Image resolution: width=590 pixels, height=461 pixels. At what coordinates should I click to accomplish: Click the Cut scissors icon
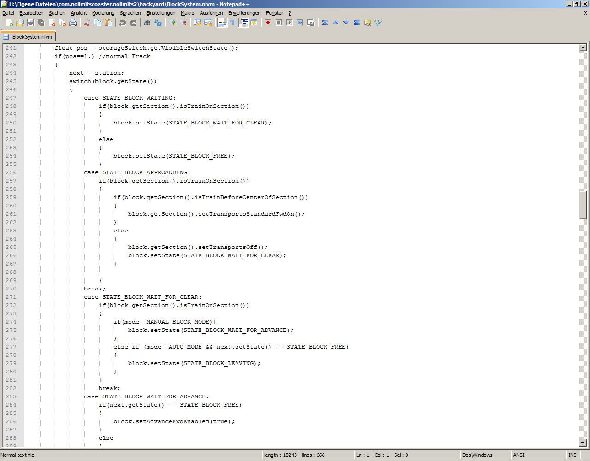pos(87,23)
